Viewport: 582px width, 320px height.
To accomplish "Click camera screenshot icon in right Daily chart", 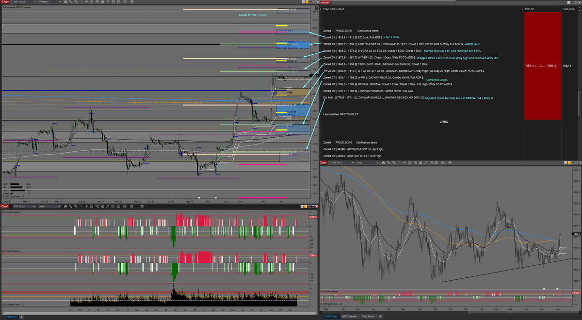I will [x=443, y=163].
